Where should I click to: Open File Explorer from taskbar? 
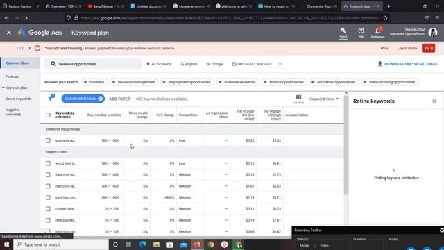click(x=156, y=244)
